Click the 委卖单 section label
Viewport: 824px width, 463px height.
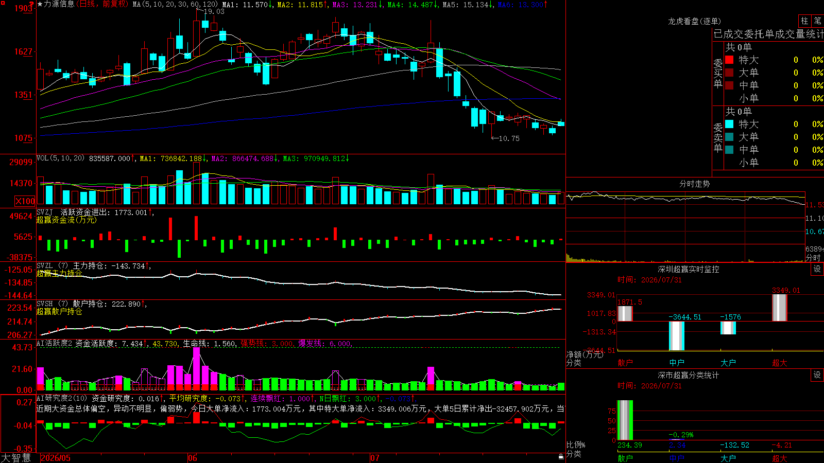click(718, 137)
